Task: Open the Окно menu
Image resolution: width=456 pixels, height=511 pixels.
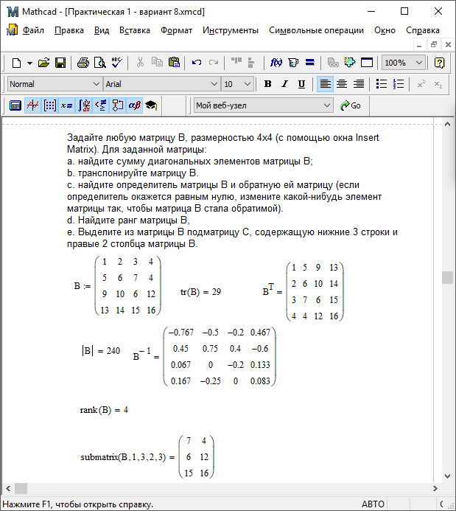Action: (x=385, y=30)
